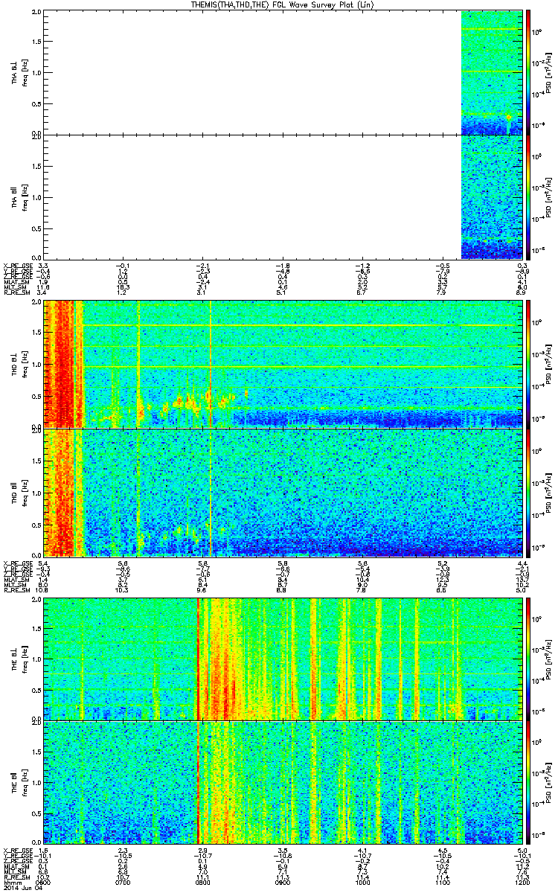Click the PSD color bar beside THA BL
The width and height of the screenshot is (558, 893).
click(528, 73)
